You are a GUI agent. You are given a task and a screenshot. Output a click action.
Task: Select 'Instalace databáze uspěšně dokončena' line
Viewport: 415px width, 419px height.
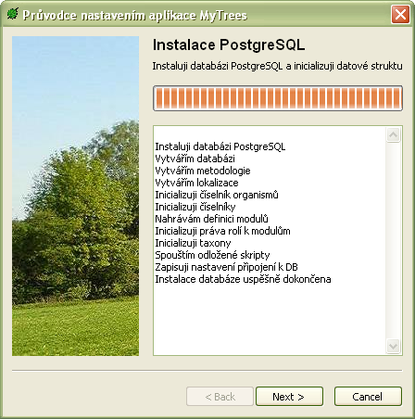[243, 279]
